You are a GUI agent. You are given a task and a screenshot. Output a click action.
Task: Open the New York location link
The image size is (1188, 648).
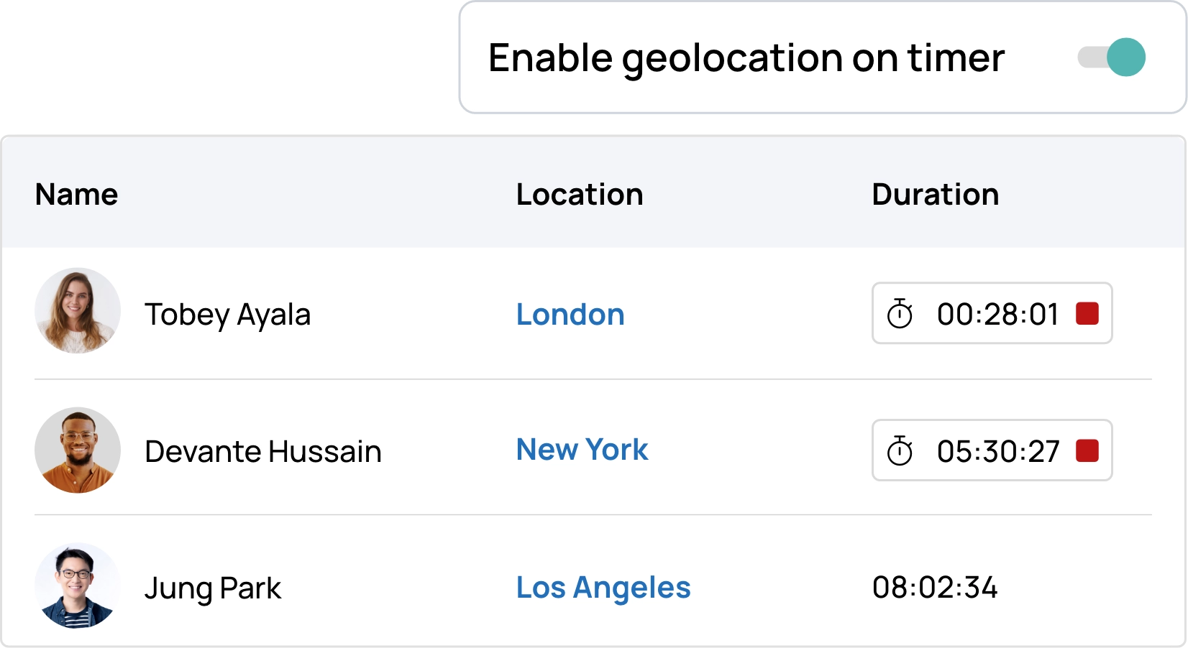click(582, 450)
